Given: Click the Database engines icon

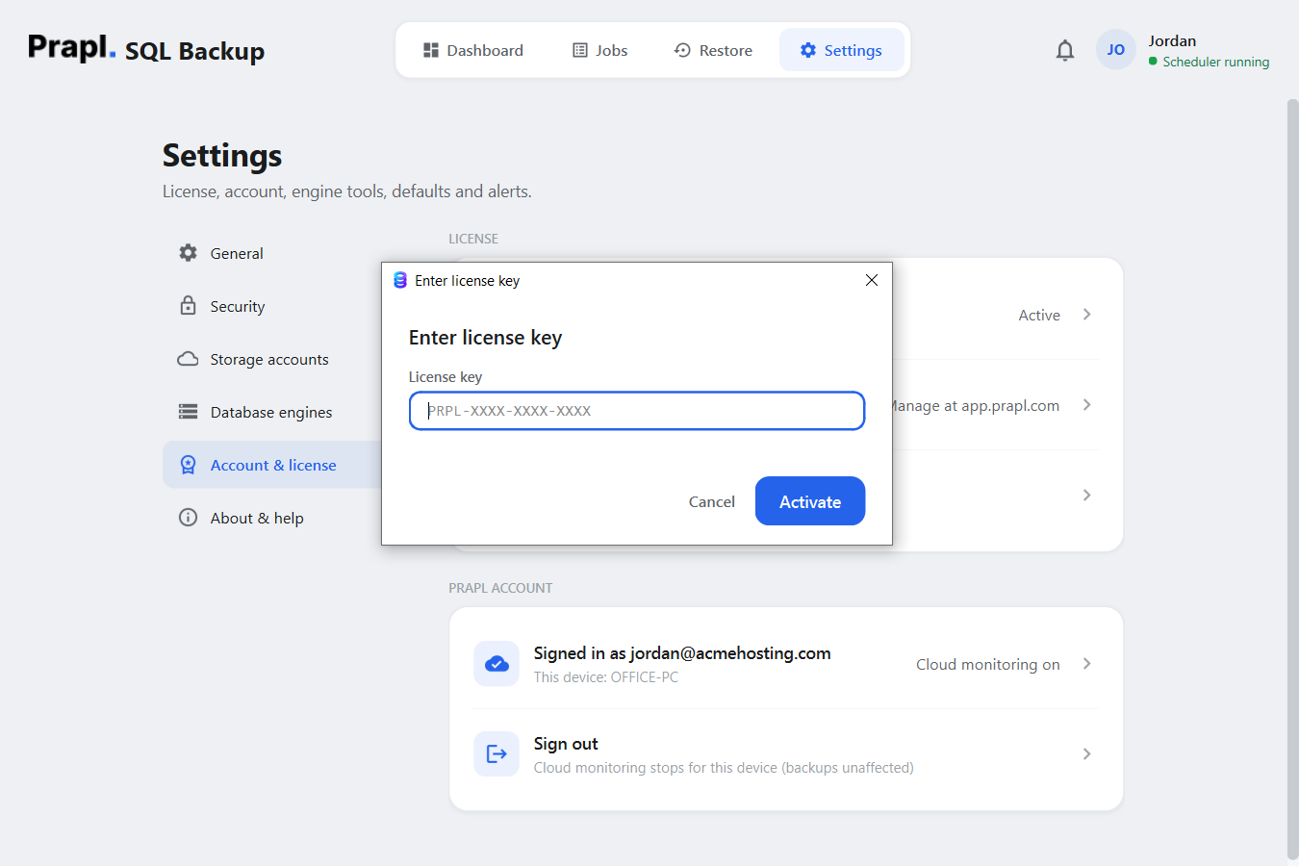Looking at the screenshot, I should 188,412.
